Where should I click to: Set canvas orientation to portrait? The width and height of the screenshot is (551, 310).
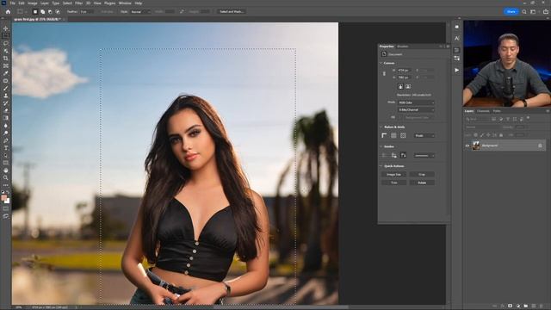coord(400,86)
